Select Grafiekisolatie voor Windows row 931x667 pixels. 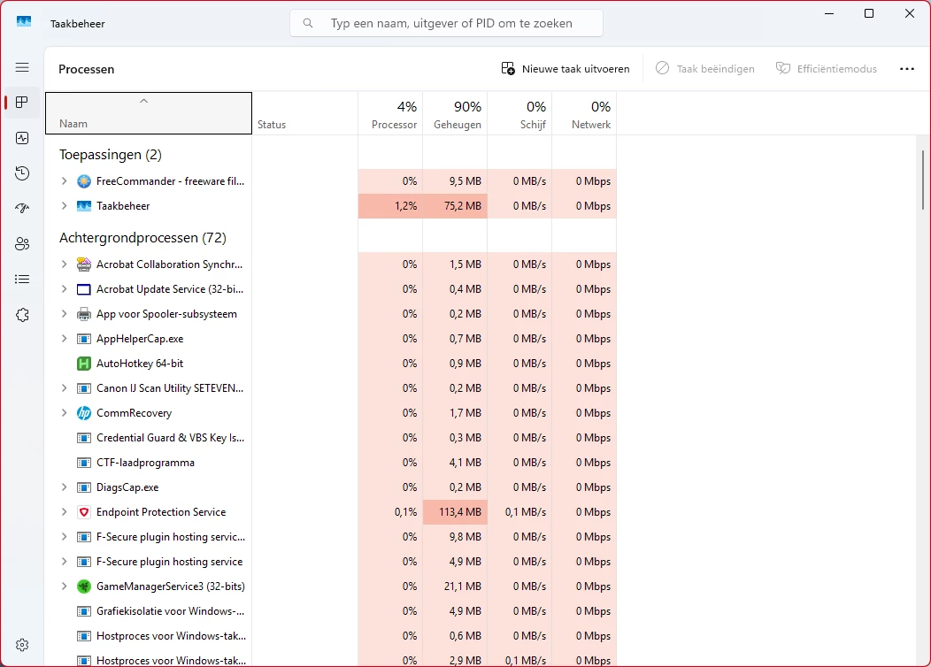331,611
